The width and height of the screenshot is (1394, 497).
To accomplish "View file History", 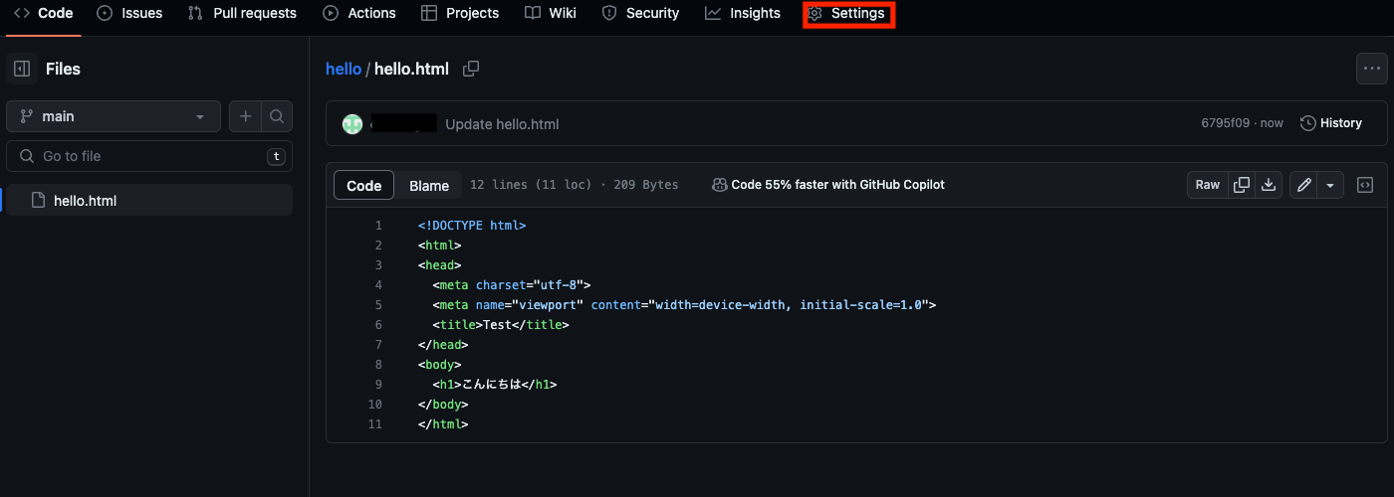I will pos(1331,123).
